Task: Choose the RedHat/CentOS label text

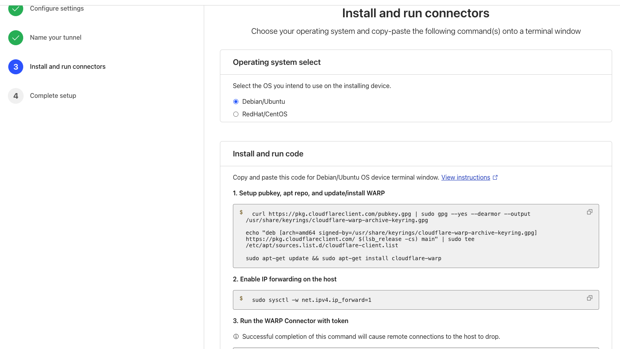Action: [x=265, y=114]
